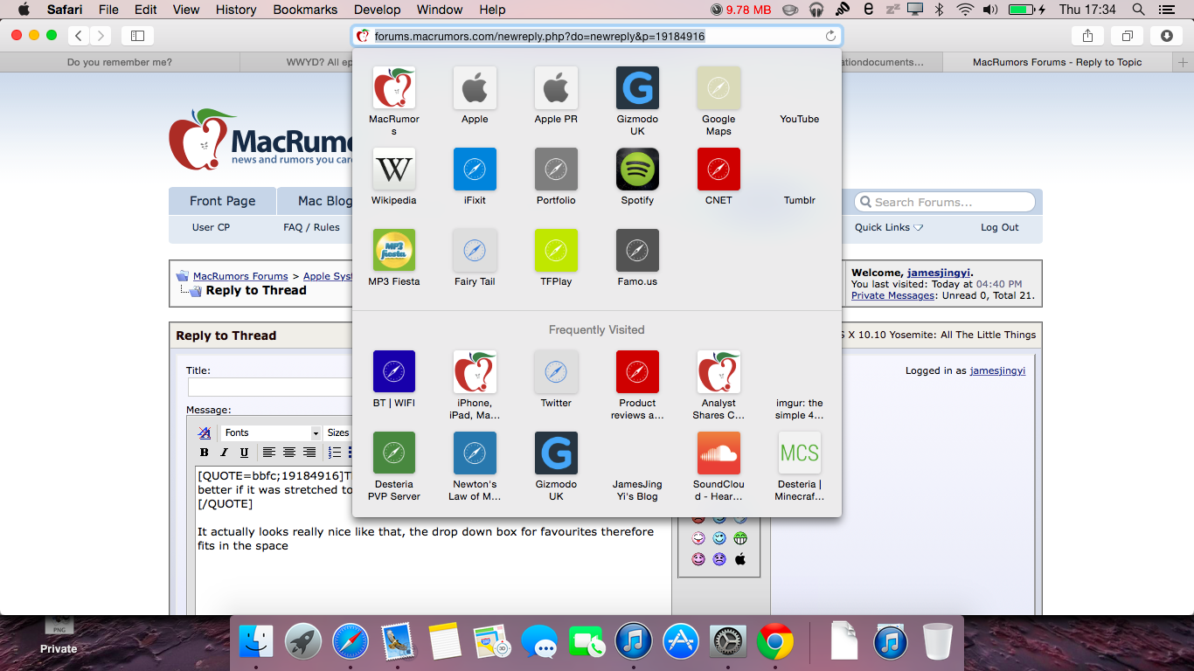Click Safari's Share toolbar button
Viewport: 1194px width, 671px height.
(1087, 36)
